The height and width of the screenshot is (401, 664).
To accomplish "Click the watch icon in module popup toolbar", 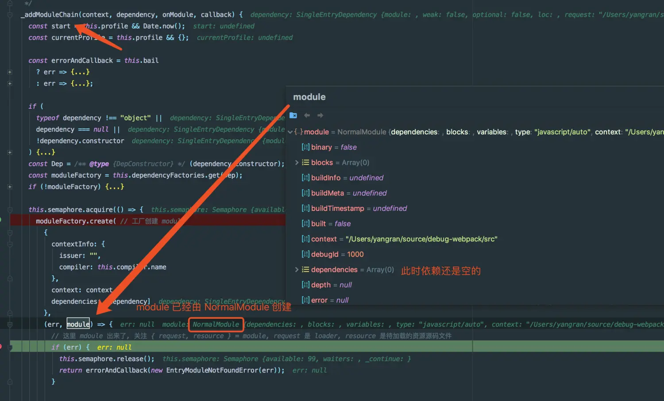I will coord(293,115).
